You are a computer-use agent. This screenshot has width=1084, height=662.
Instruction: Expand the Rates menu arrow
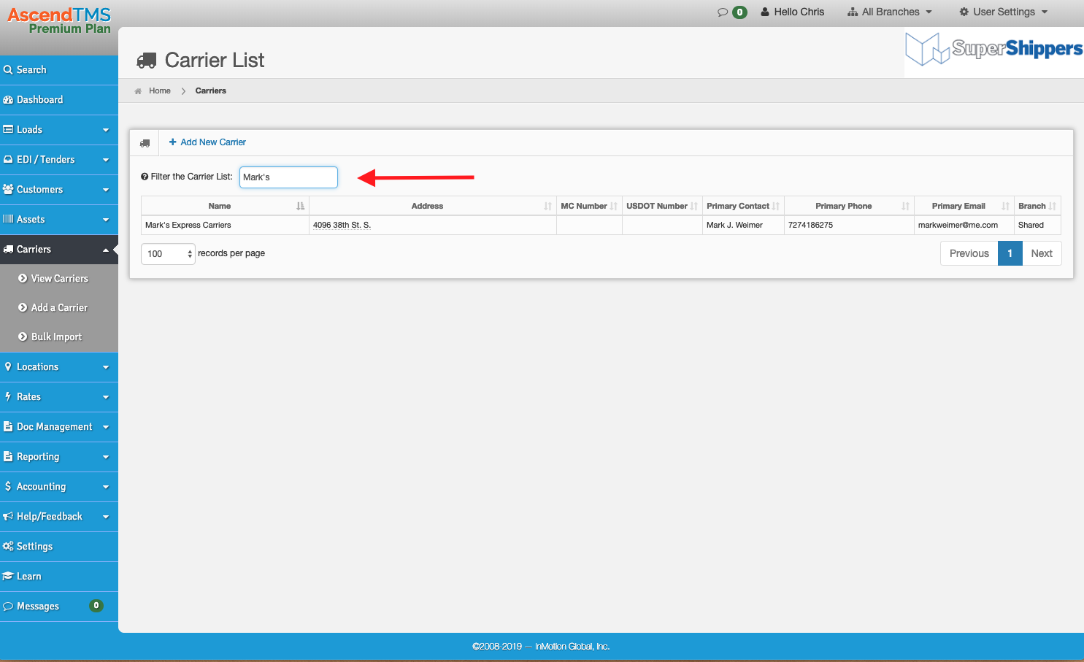click(106, 397)
